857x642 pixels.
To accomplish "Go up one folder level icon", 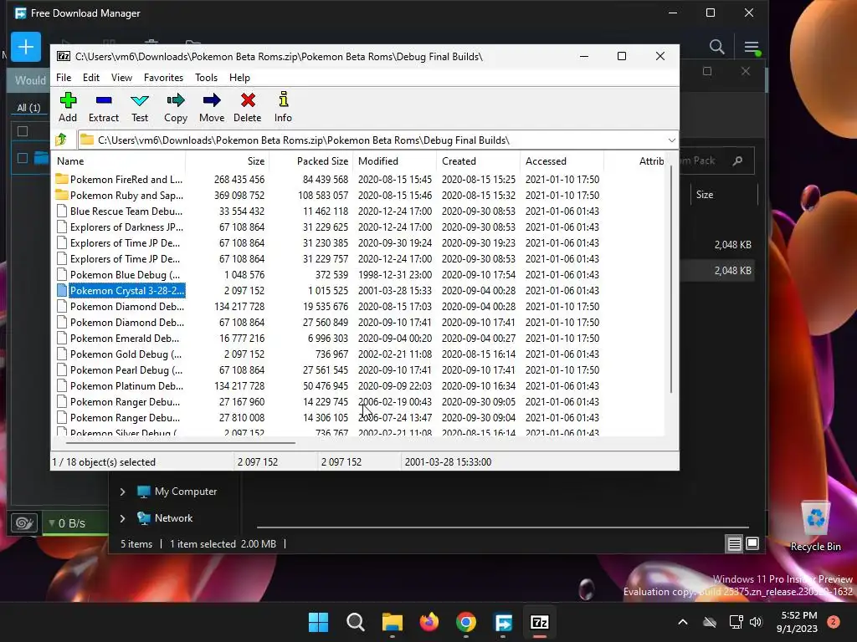I will pyautogui.click(x=61, y=140).
